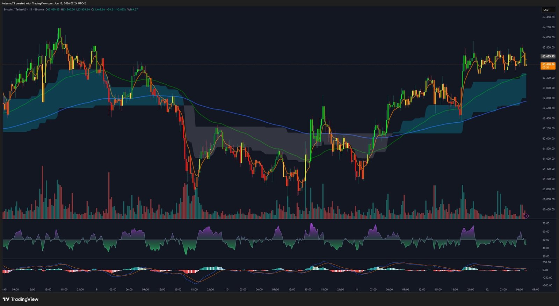Click the 64,400.00 price axis label

pos(548,17)
